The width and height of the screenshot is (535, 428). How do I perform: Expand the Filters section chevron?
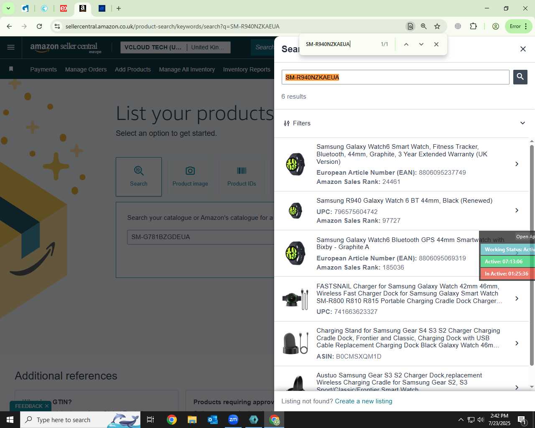point(522,123)
